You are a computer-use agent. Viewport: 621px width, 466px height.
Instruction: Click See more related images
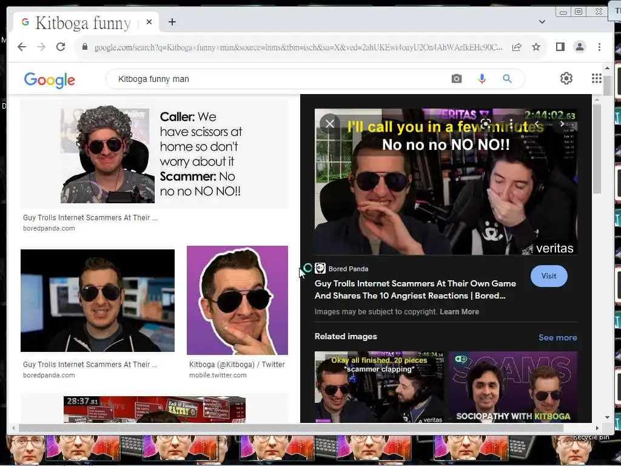558,337
